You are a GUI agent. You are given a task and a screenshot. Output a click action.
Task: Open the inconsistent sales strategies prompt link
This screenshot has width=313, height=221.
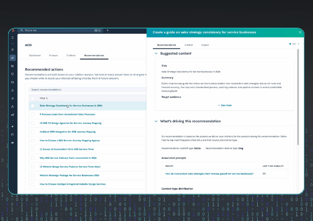click(209, 174)
